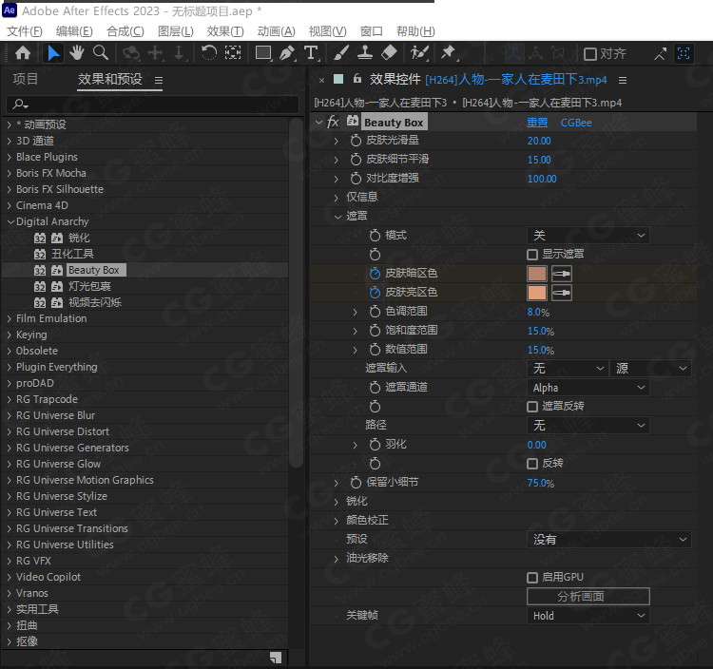Click 羽化 value 0.00
The width and height of the screenshot is (713, 669).
536,445
